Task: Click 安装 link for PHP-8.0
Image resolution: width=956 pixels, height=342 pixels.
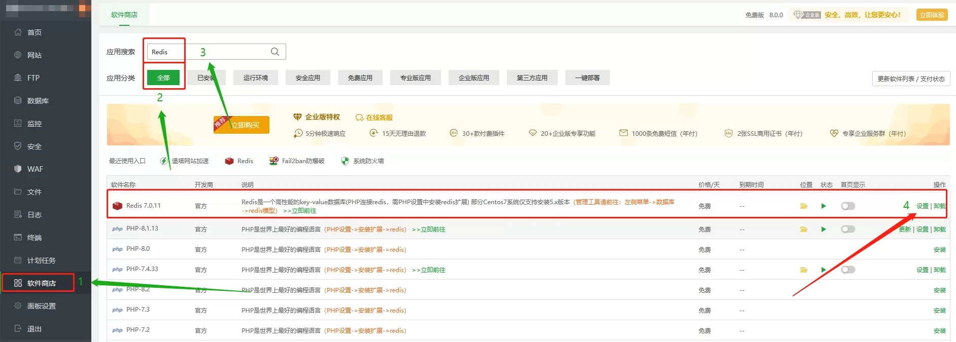Action: point(939,250)
